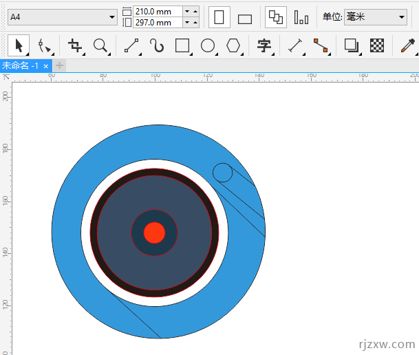Viewport: 419px width, 355px height.
Task: Select the Drop Shadow tool
Action: pos(352,46)
